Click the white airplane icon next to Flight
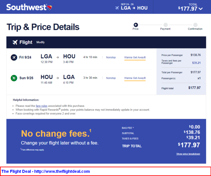The width and height of the screenshot is (211, 176). pyautogui.click(x=15, y=42)
